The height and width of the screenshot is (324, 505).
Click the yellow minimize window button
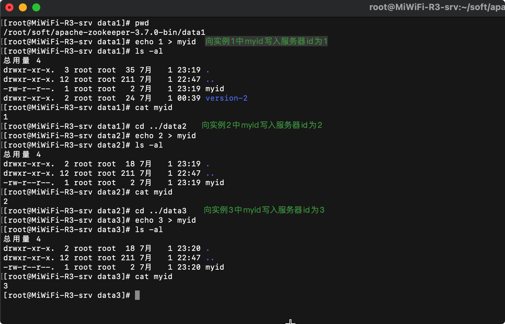coord(23,7)
